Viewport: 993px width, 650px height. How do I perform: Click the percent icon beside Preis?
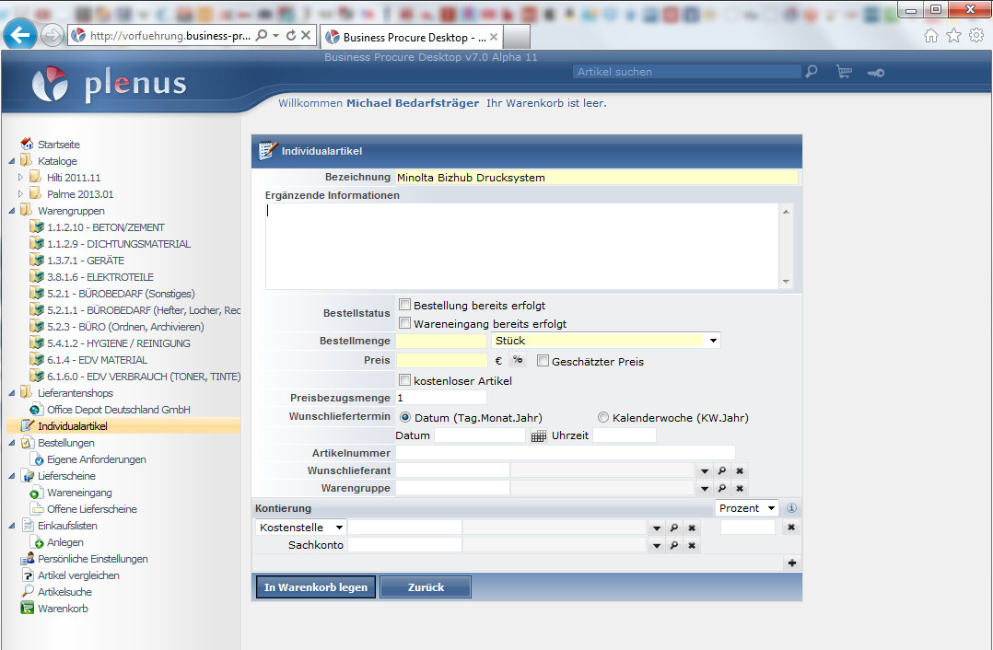[x=519, y=361]
